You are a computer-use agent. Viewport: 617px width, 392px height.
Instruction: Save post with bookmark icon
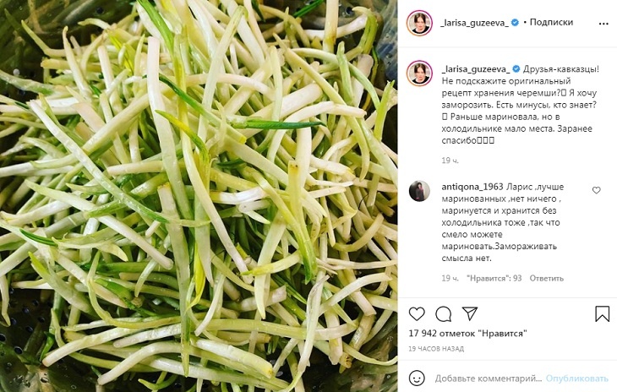pyautogui.click(x=602, y=313)
